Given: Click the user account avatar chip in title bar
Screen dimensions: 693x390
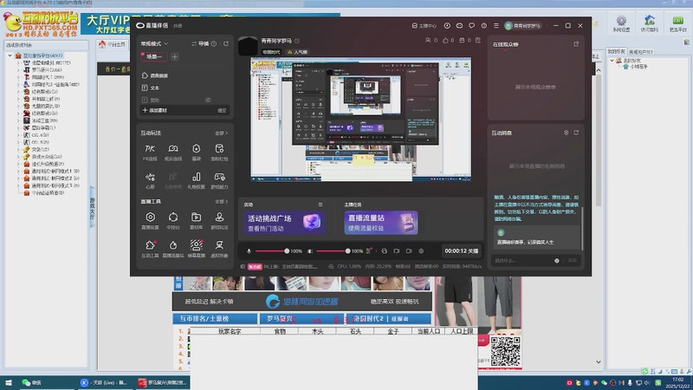Looking at the screenshot, I should pos(523,26).
